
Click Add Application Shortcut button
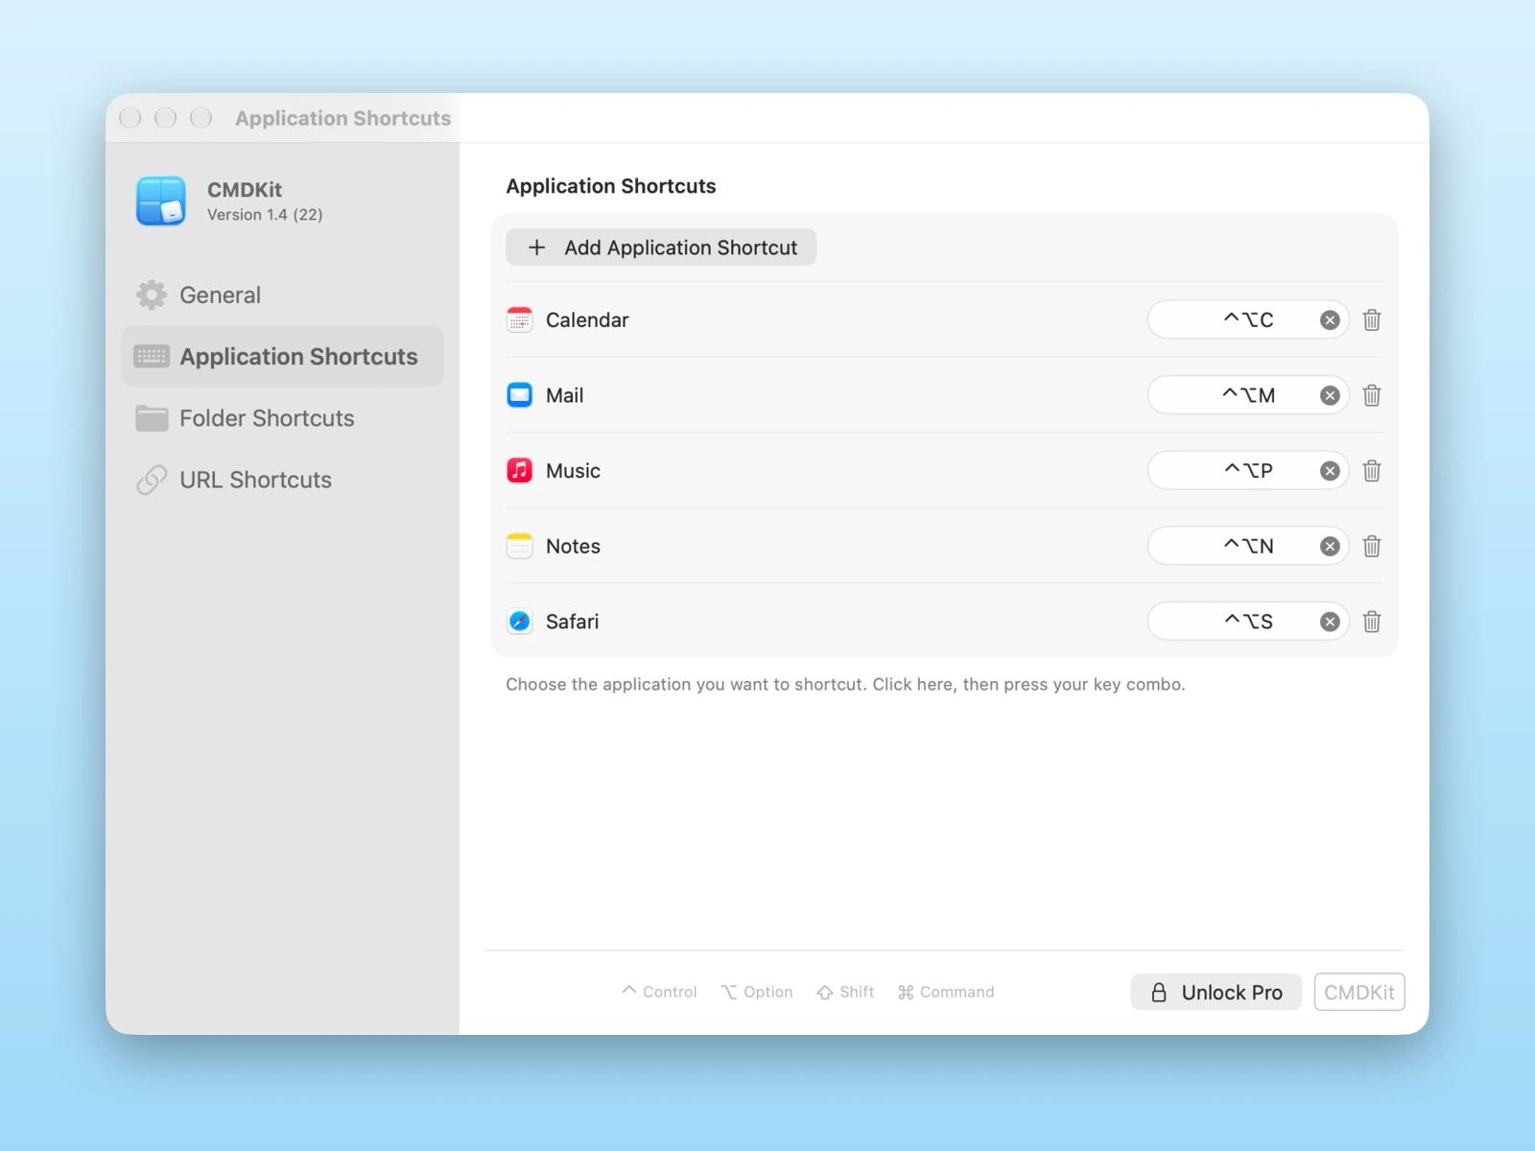(x=661, y=247)
